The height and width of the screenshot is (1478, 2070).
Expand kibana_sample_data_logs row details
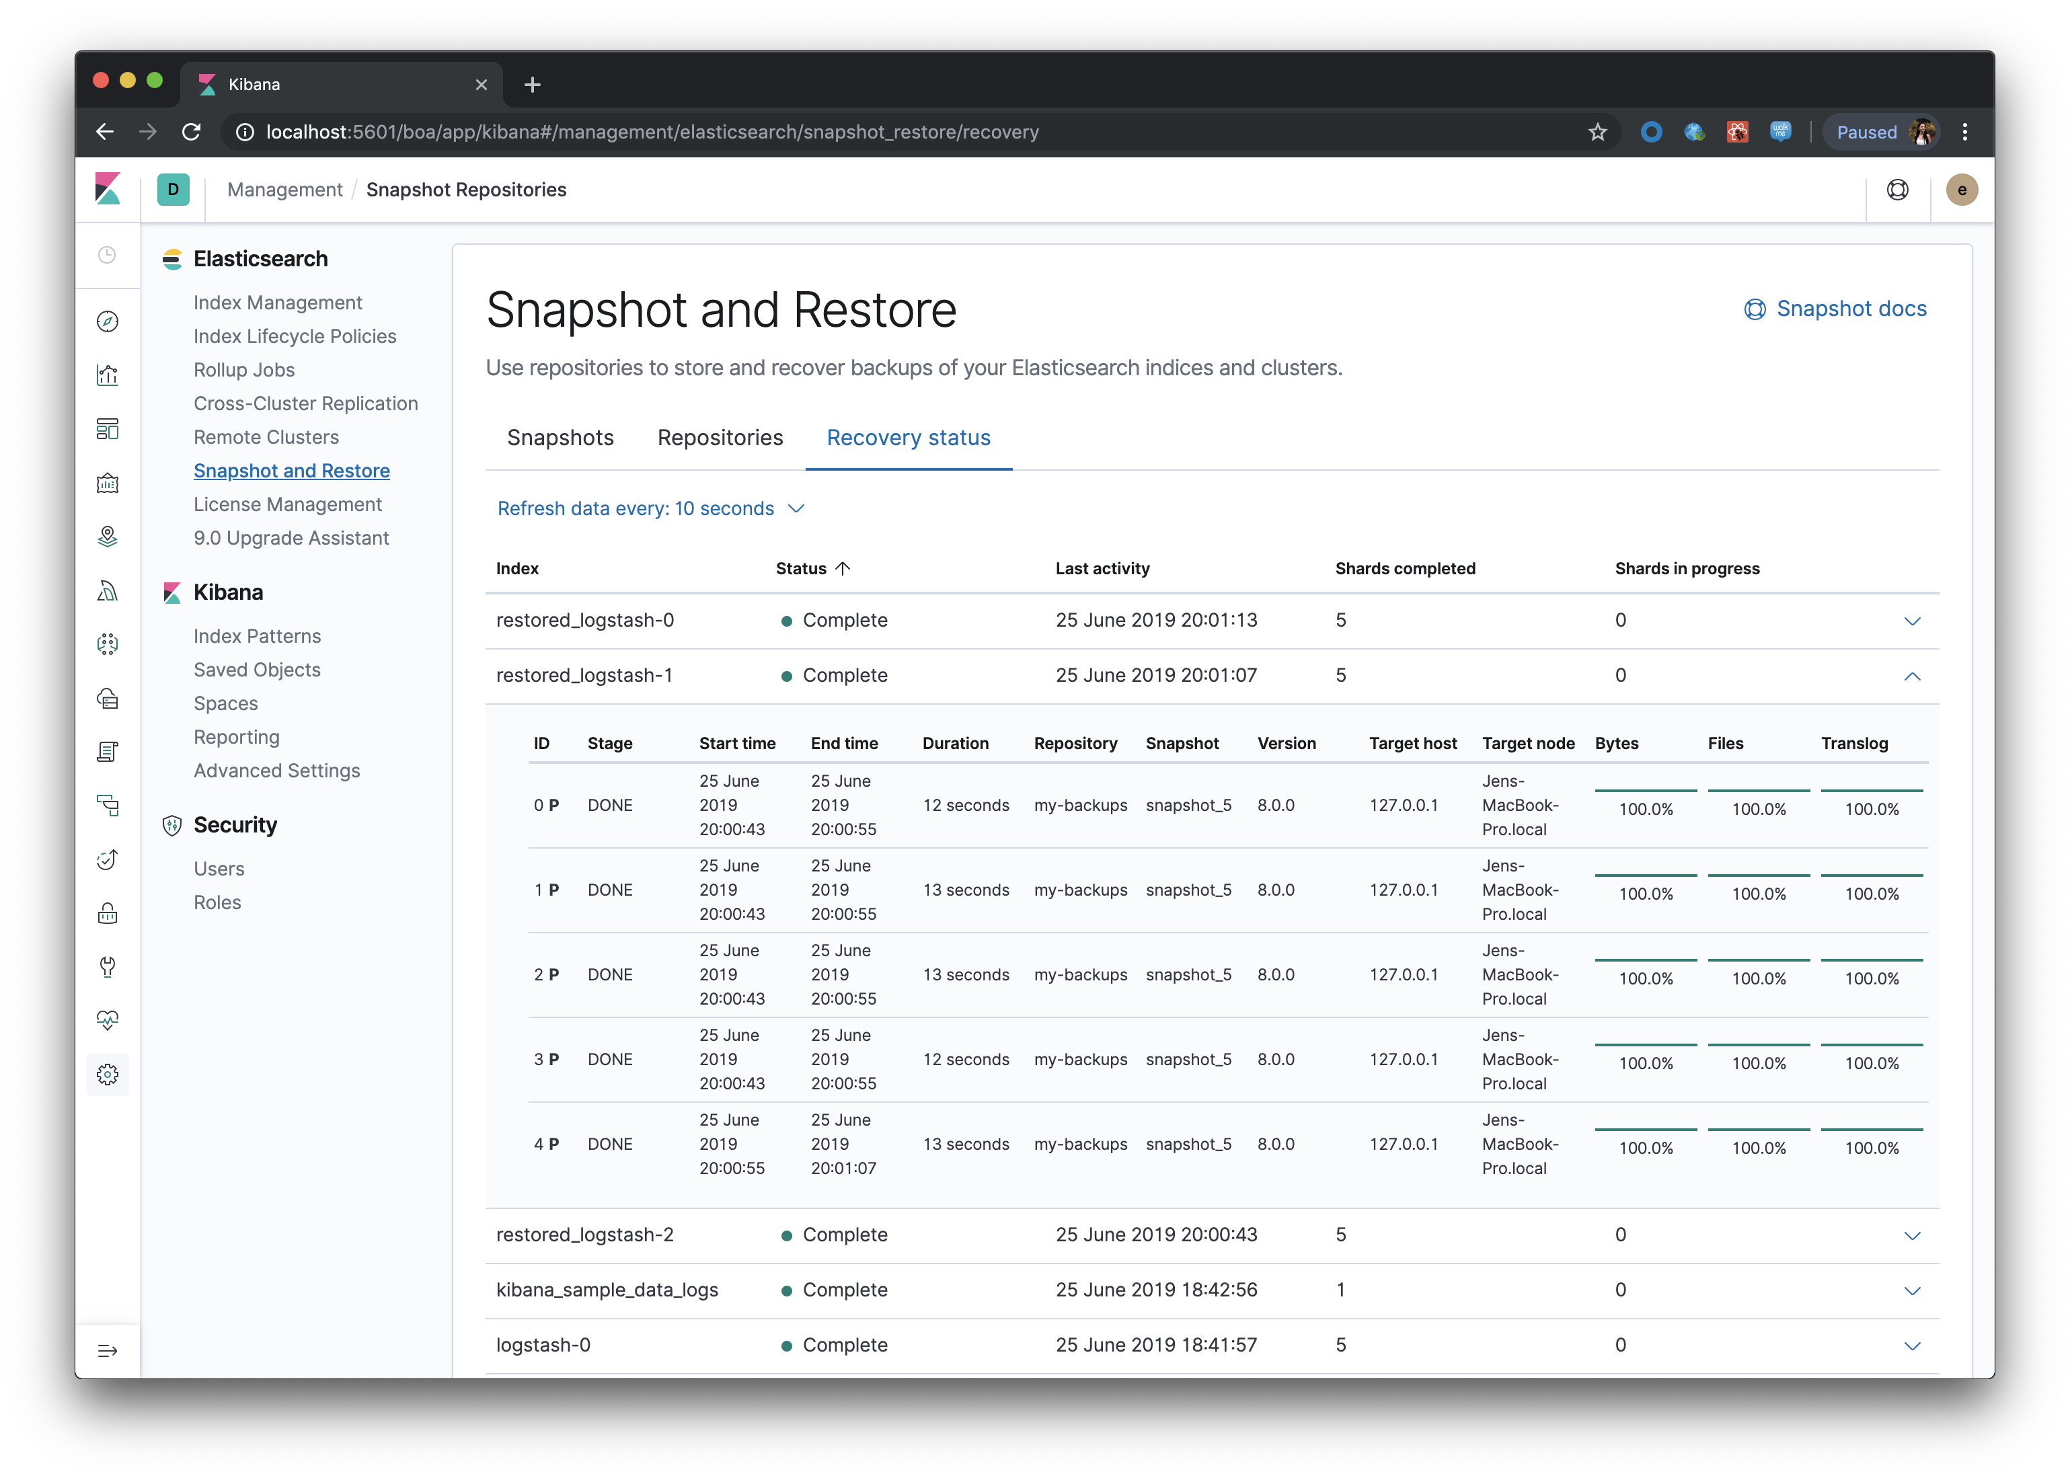(1911, 1290)
